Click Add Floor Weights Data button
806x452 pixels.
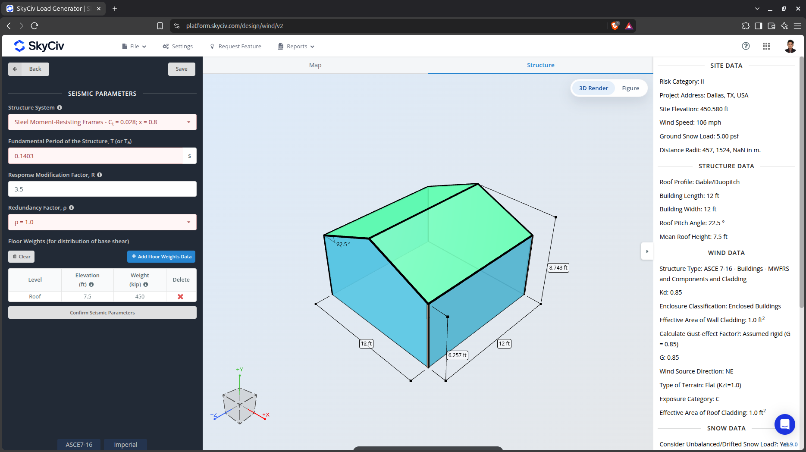(161, 257)
